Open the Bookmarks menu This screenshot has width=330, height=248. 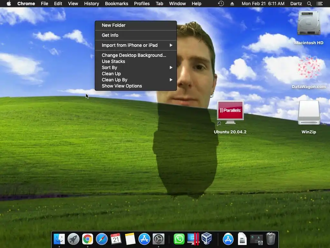tap(117, 4)
